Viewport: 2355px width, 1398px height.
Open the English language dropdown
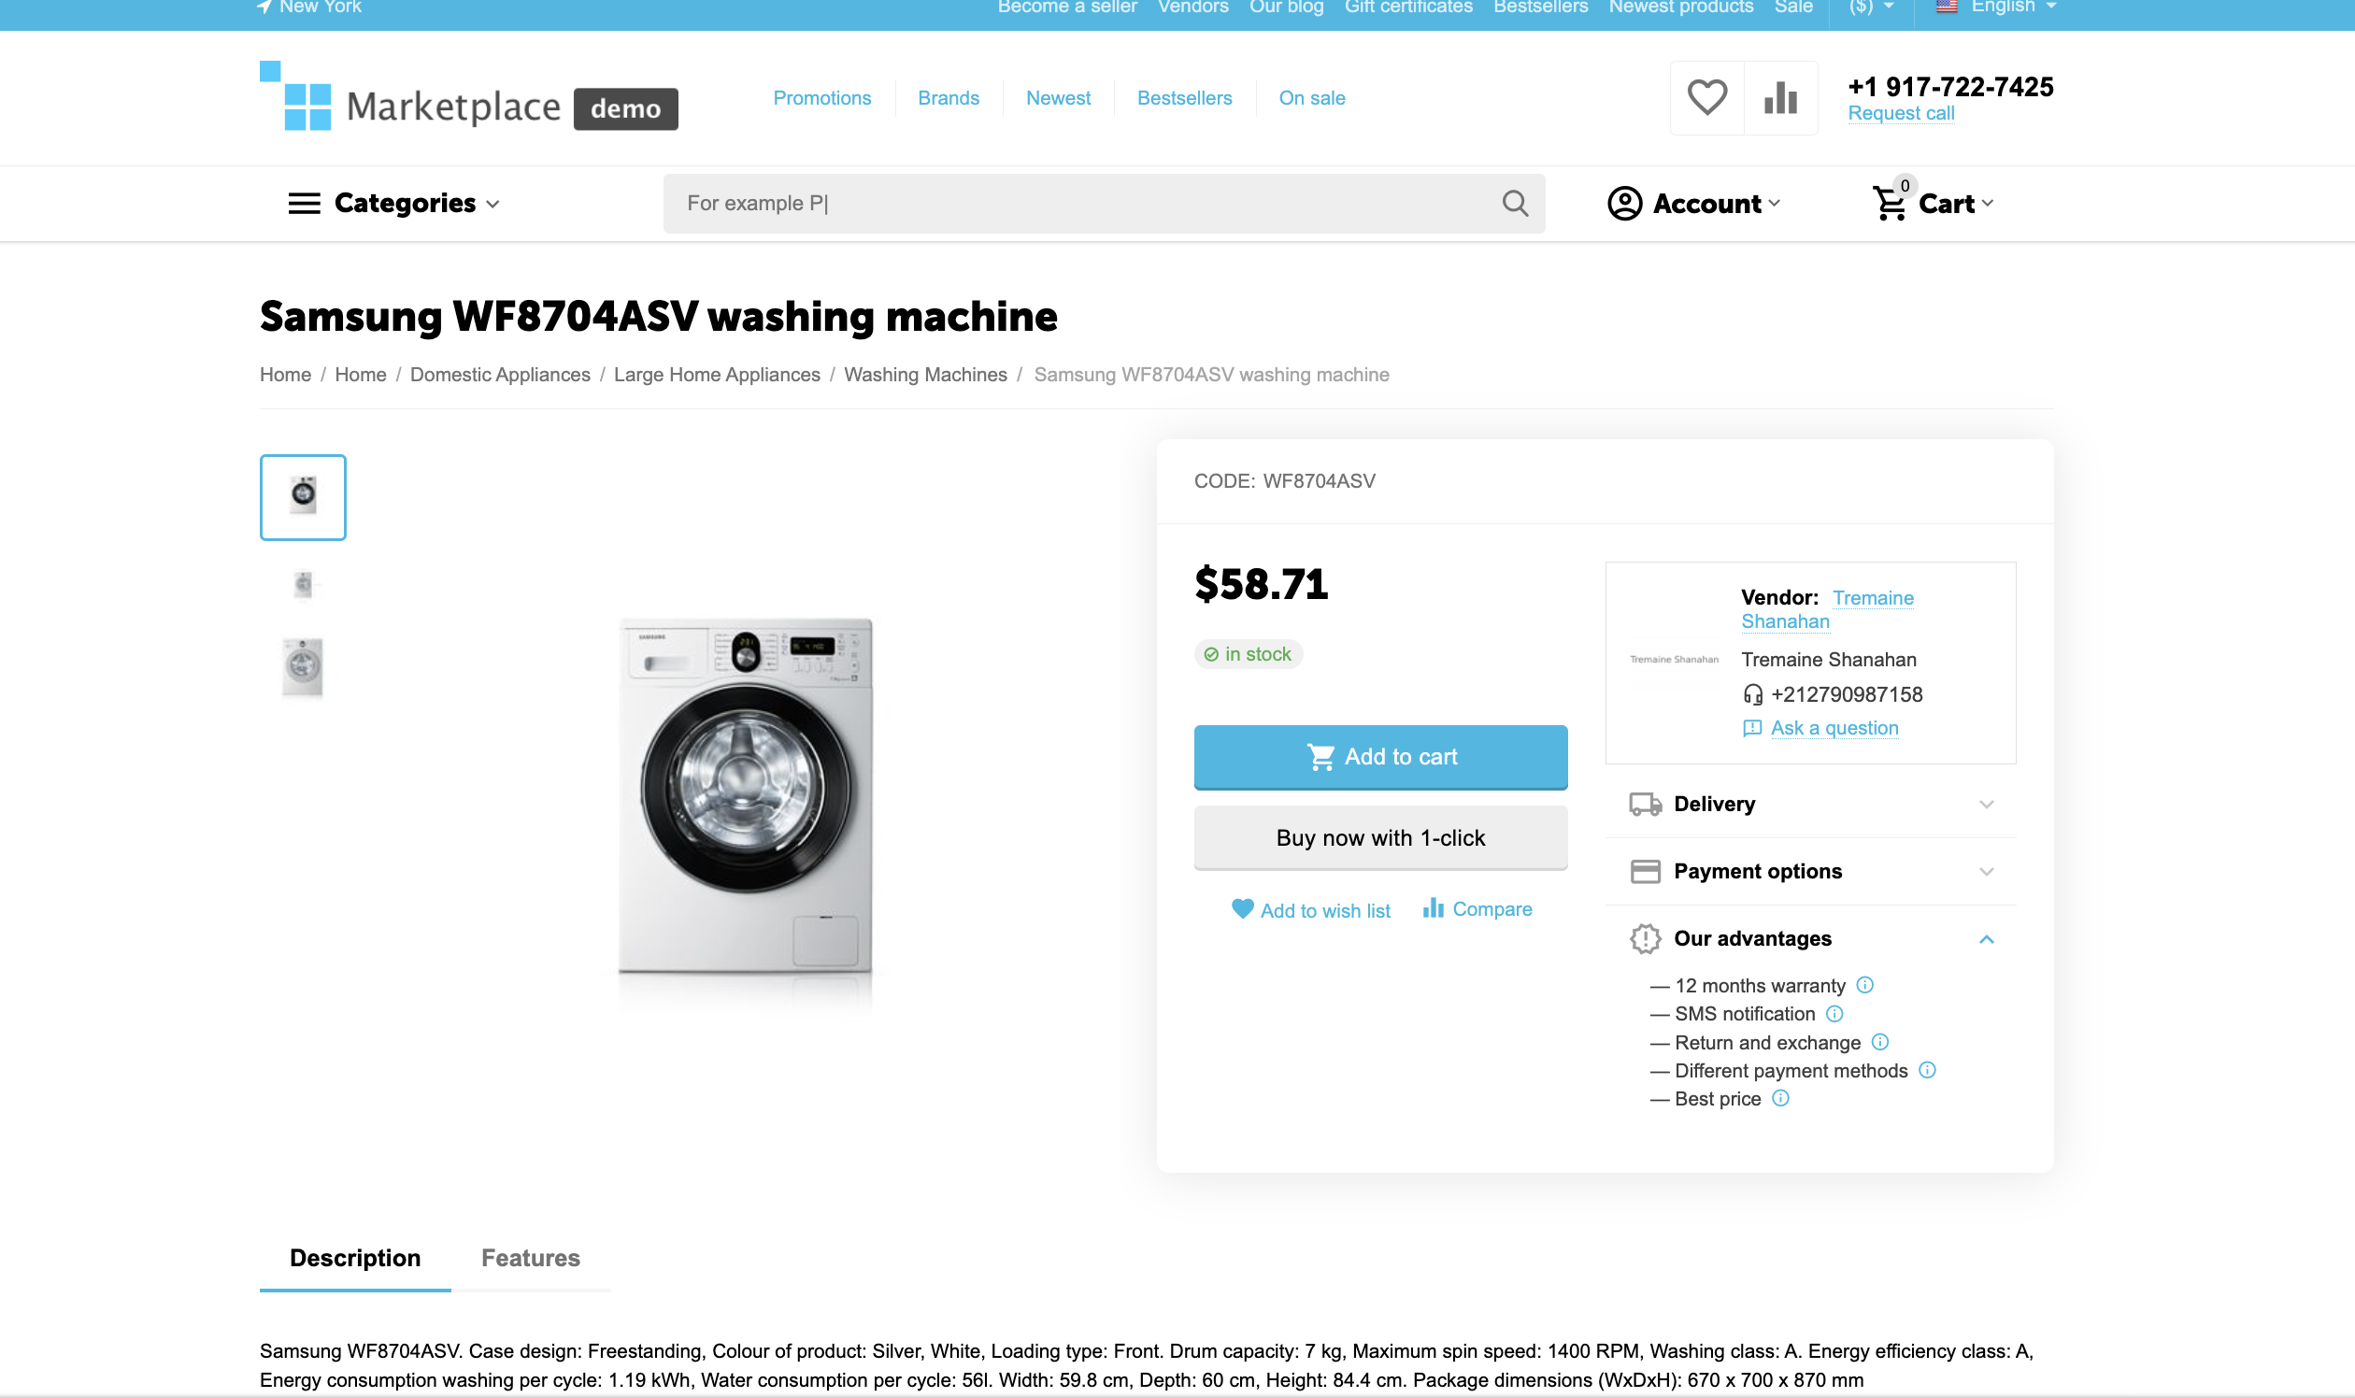[2001, 7]
